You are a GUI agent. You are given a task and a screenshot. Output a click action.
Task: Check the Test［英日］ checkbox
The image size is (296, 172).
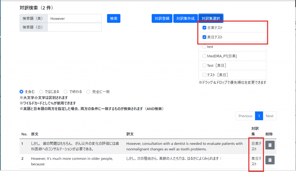pyautogui.click(x=204, y=65)
